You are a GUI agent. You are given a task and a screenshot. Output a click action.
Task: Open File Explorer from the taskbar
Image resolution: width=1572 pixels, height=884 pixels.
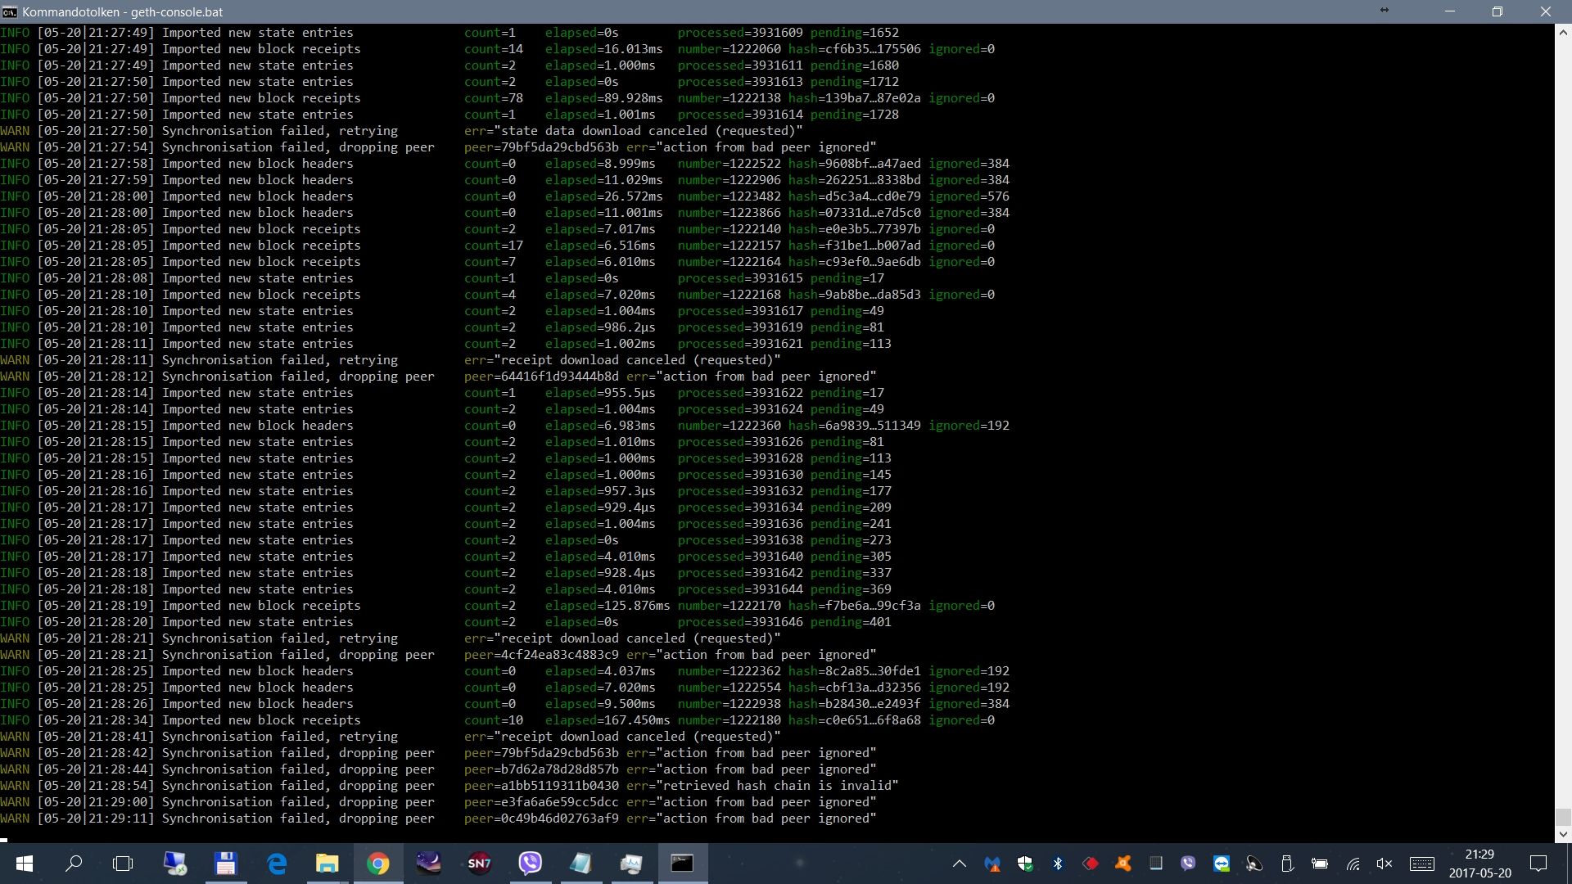click(327, 864)
